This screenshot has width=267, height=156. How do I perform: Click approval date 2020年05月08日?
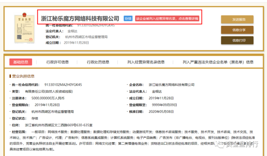(x=161, y=111)
